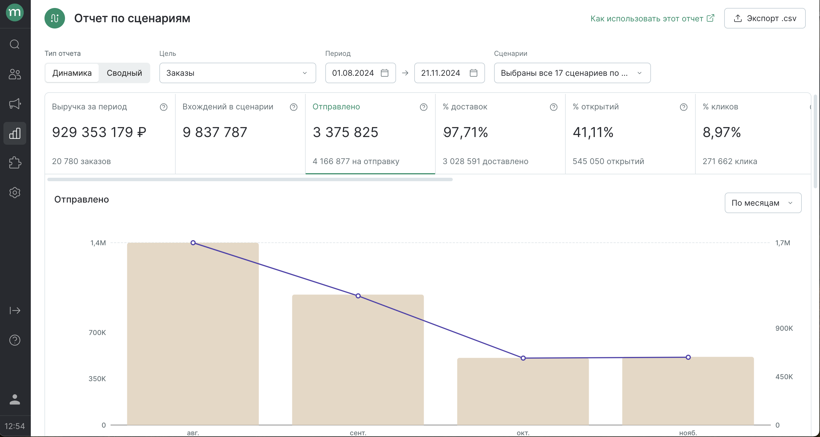
Task: Click the end date field 21.11.2024
Action: [x=449, y=73]
